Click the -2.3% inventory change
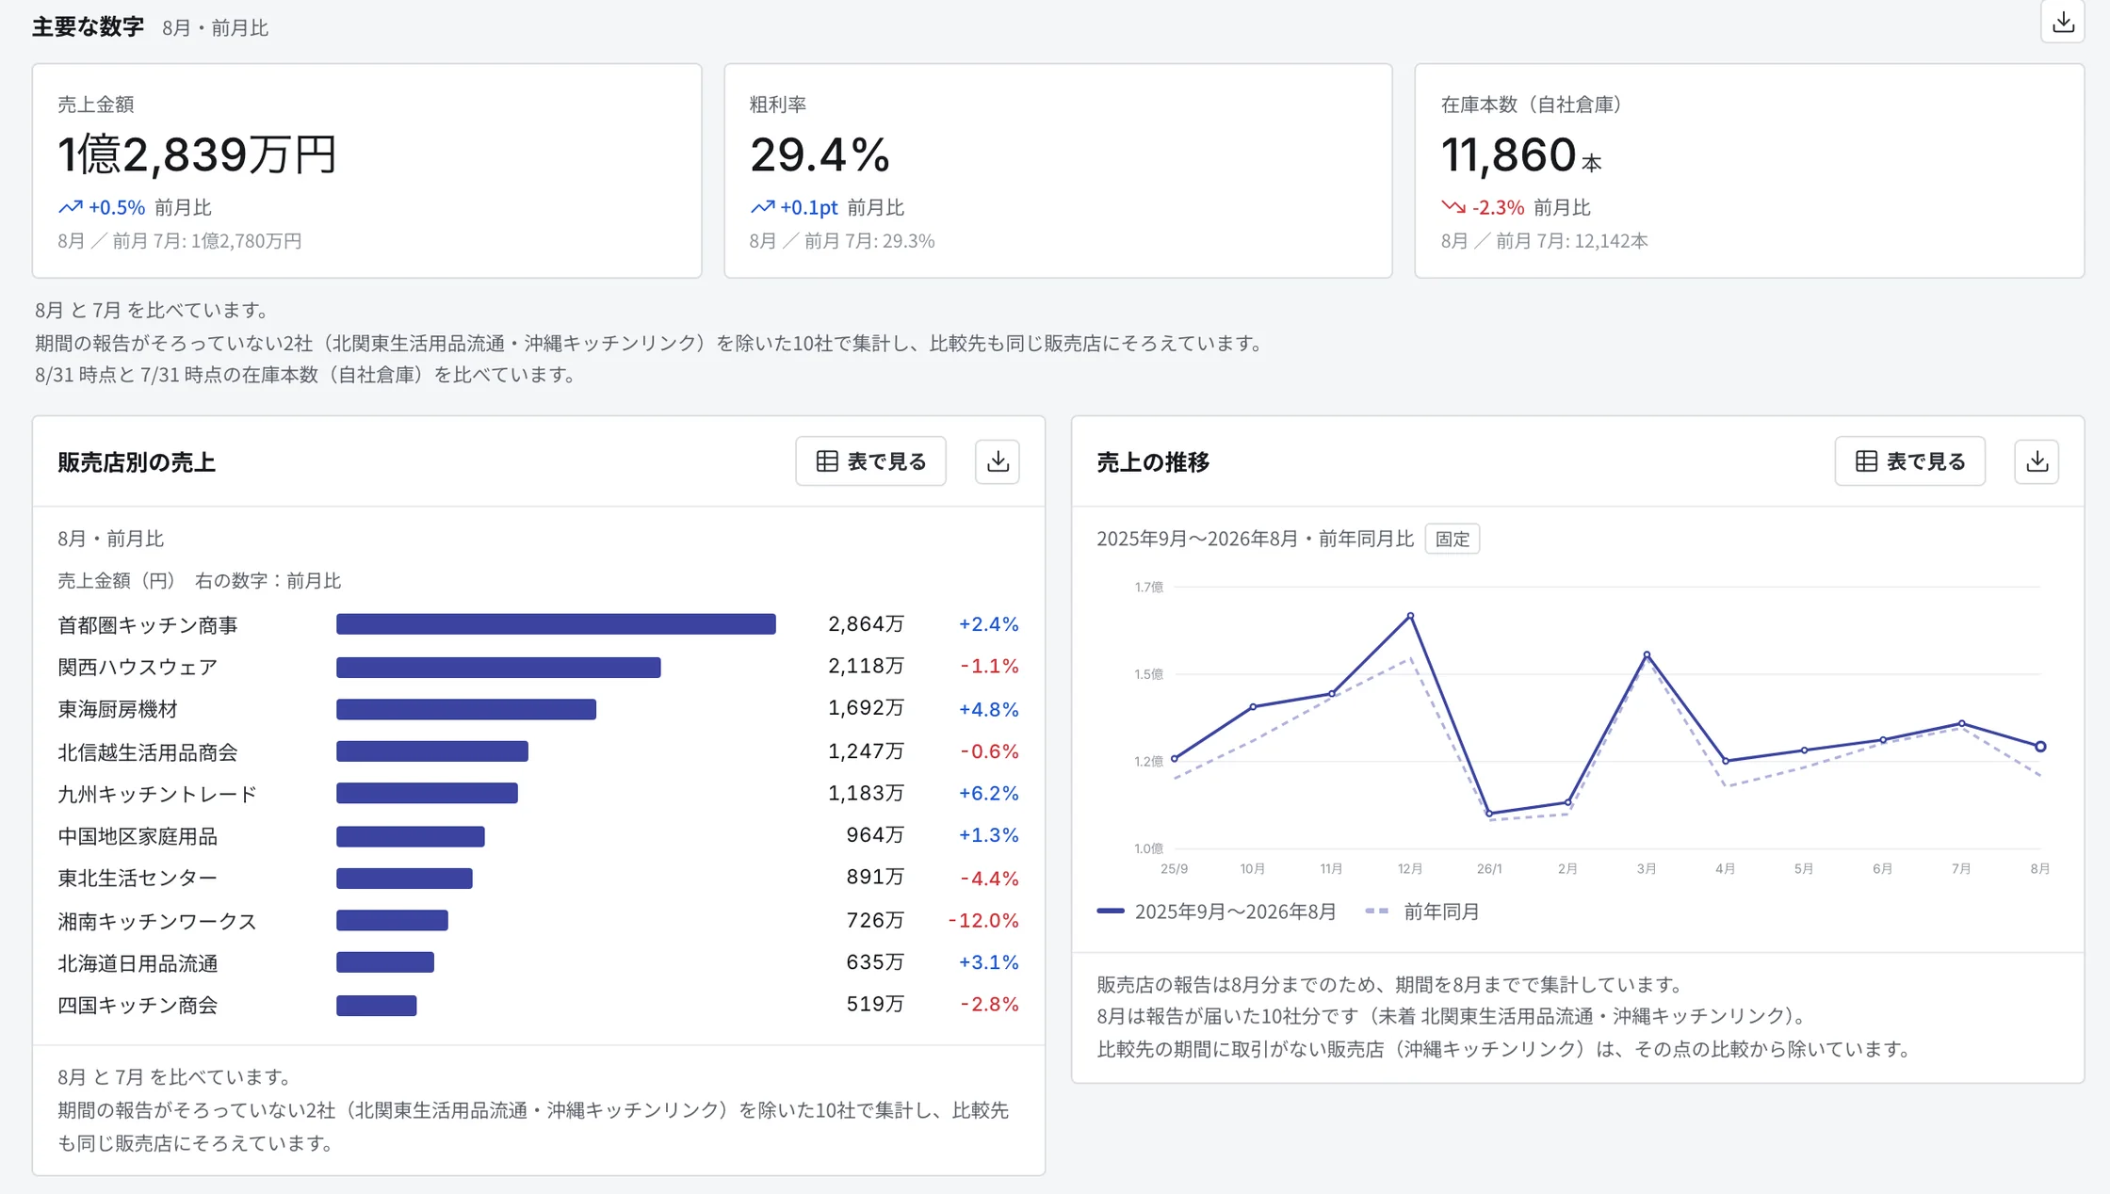 [1498, 207]
